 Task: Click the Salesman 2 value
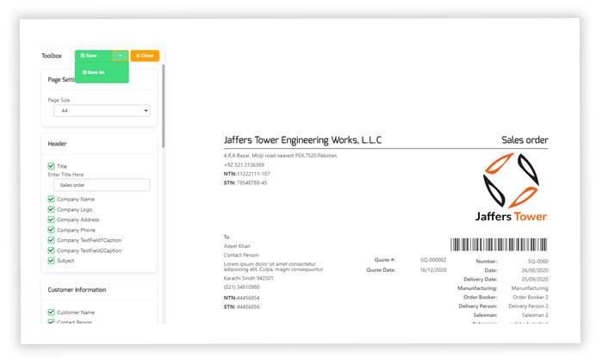click(x=535, y=315)
